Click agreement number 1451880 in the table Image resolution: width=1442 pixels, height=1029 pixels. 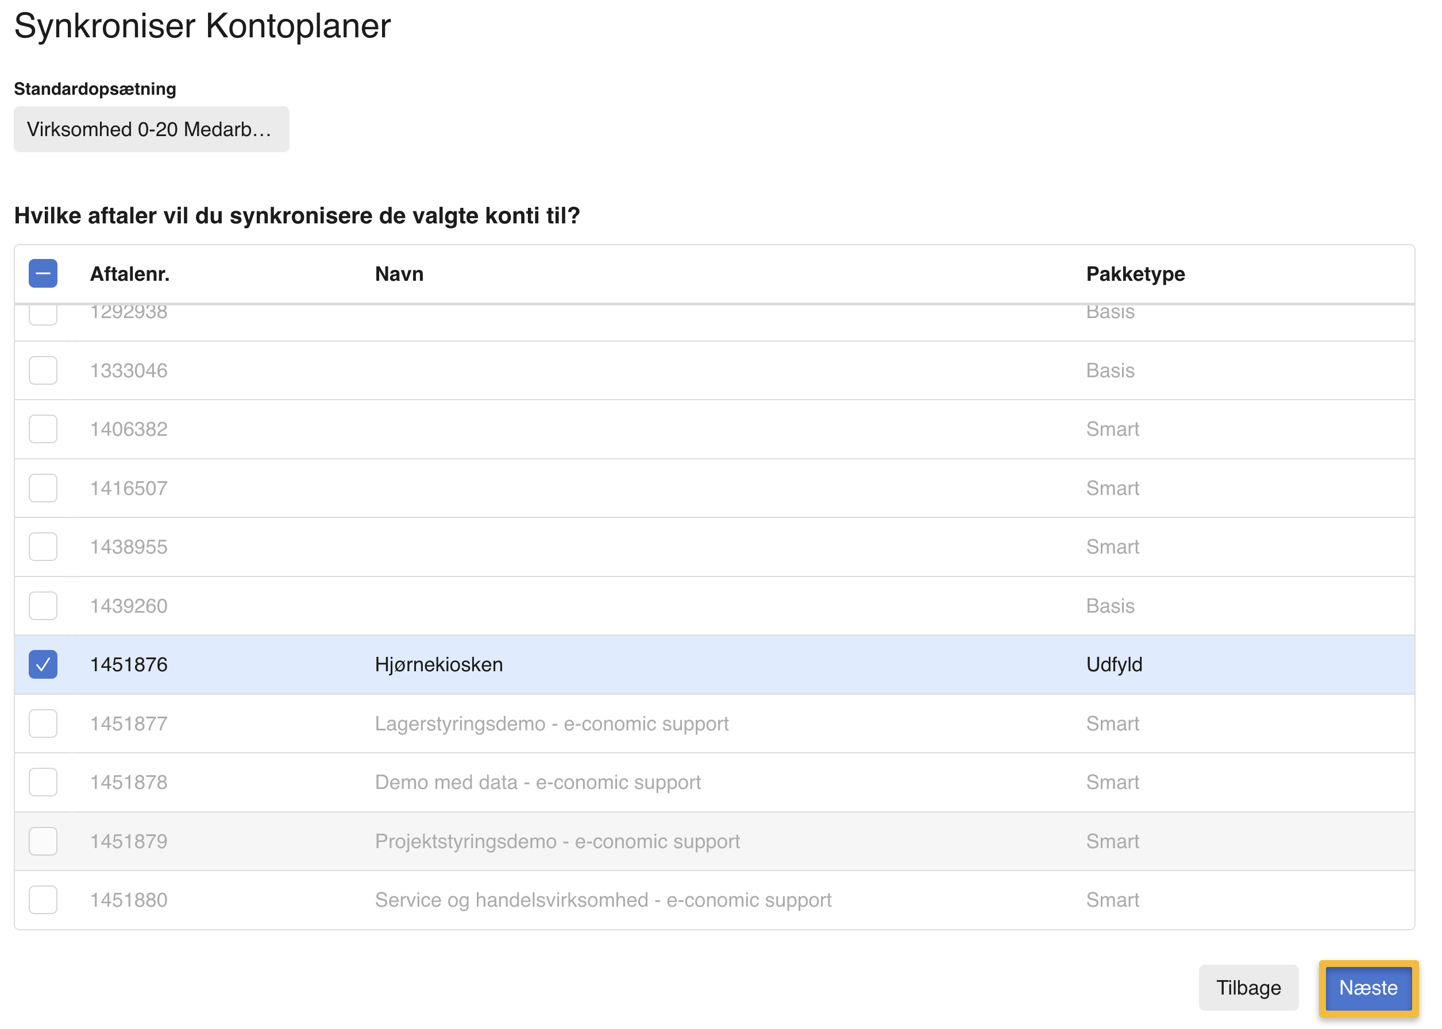129,900
